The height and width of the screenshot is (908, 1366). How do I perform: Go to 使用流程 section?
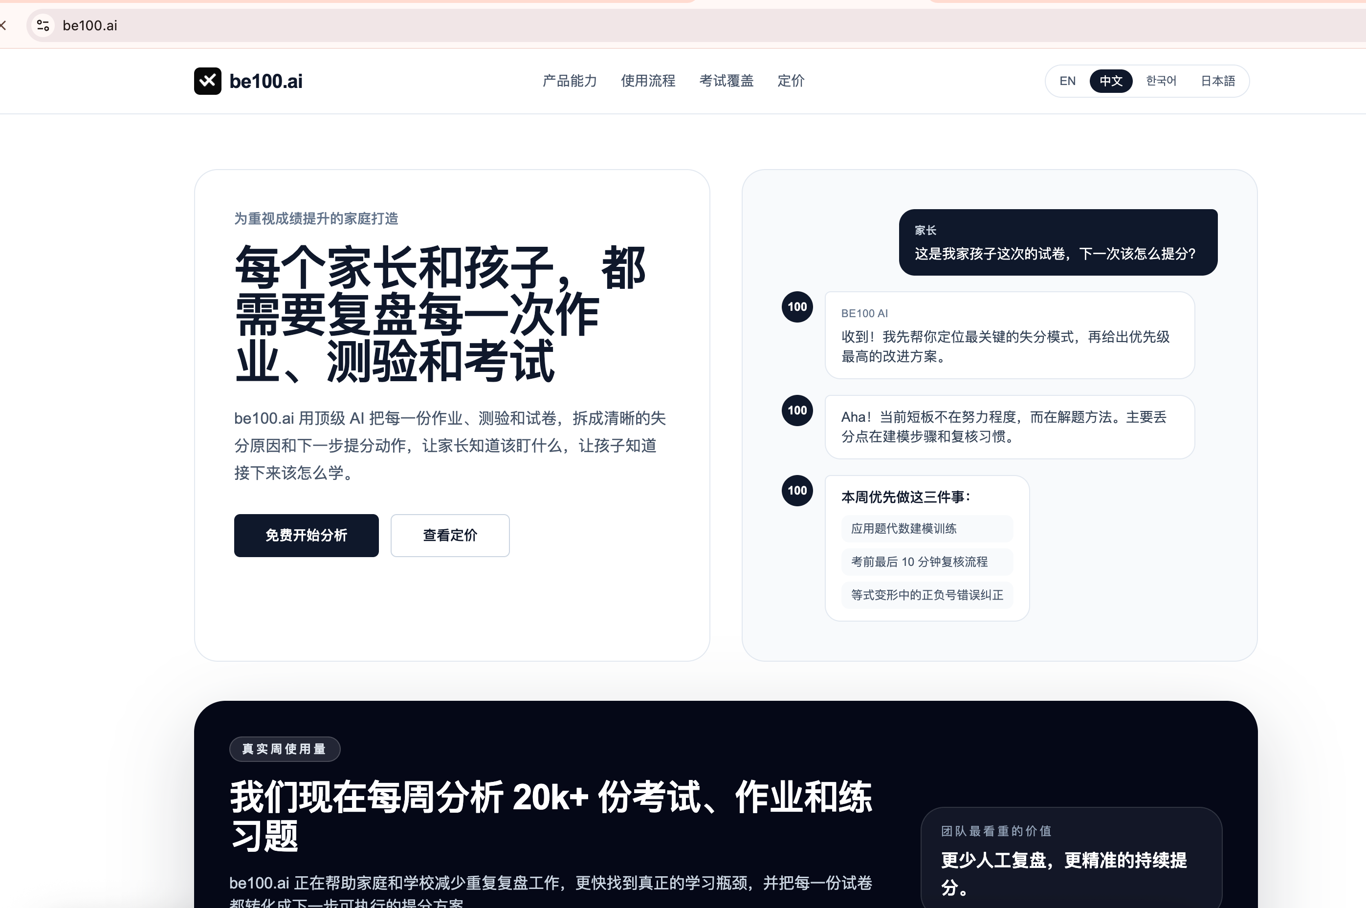pos(648,81)
